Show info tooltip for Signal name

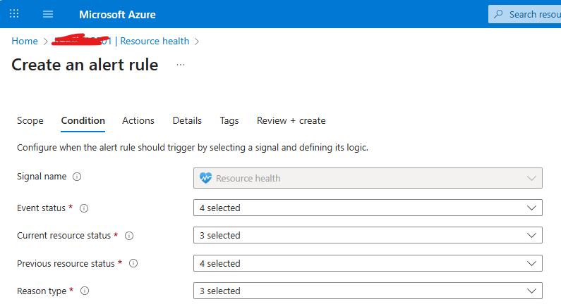pos(77,177)
